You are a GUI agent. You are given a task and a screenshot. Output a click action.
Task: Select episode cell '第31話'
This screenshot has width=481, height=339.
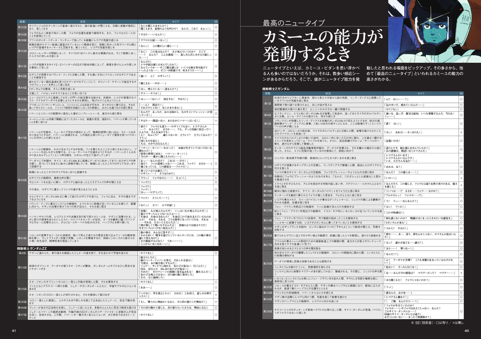click(268, 280)
